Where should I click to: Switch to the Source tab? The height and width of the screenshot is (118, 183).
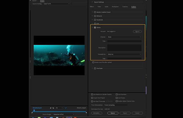pyautogui.click(x=35, y=1)
